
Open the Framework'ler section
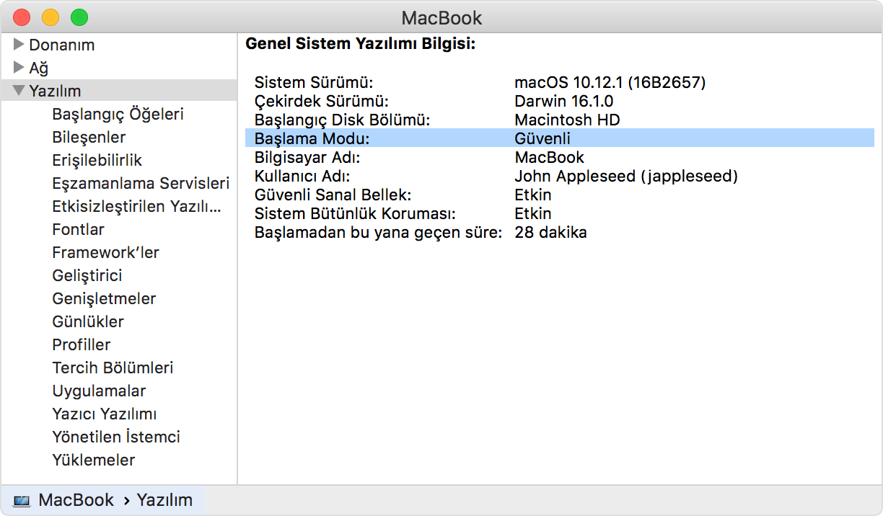point(105,252)
